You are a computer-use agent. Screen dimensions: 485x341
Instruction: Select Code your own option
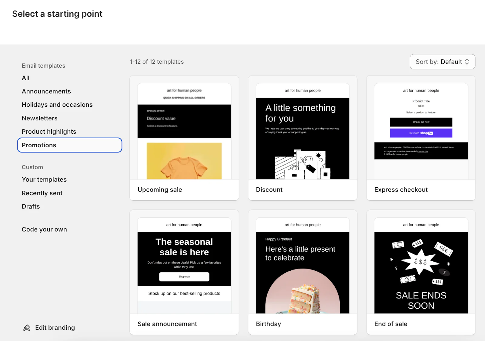44,229
